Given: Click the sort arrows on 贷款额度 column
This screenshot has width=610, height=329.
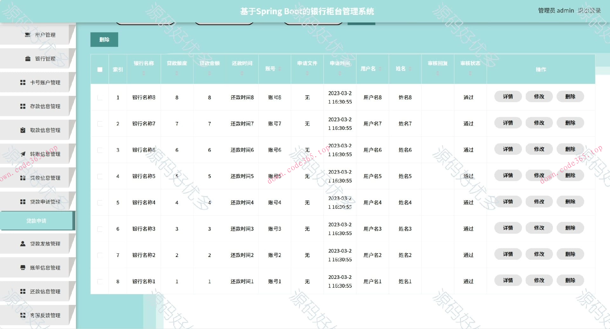Looking at the screenshot, I should [177, 73].
